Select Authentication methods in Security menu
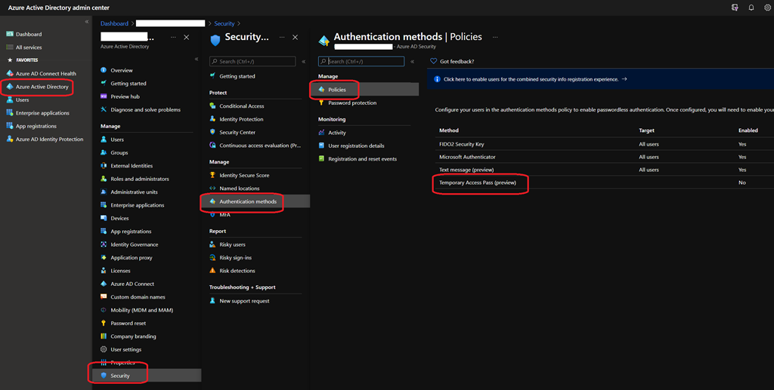The image size is (774, 390). point(247,201)
